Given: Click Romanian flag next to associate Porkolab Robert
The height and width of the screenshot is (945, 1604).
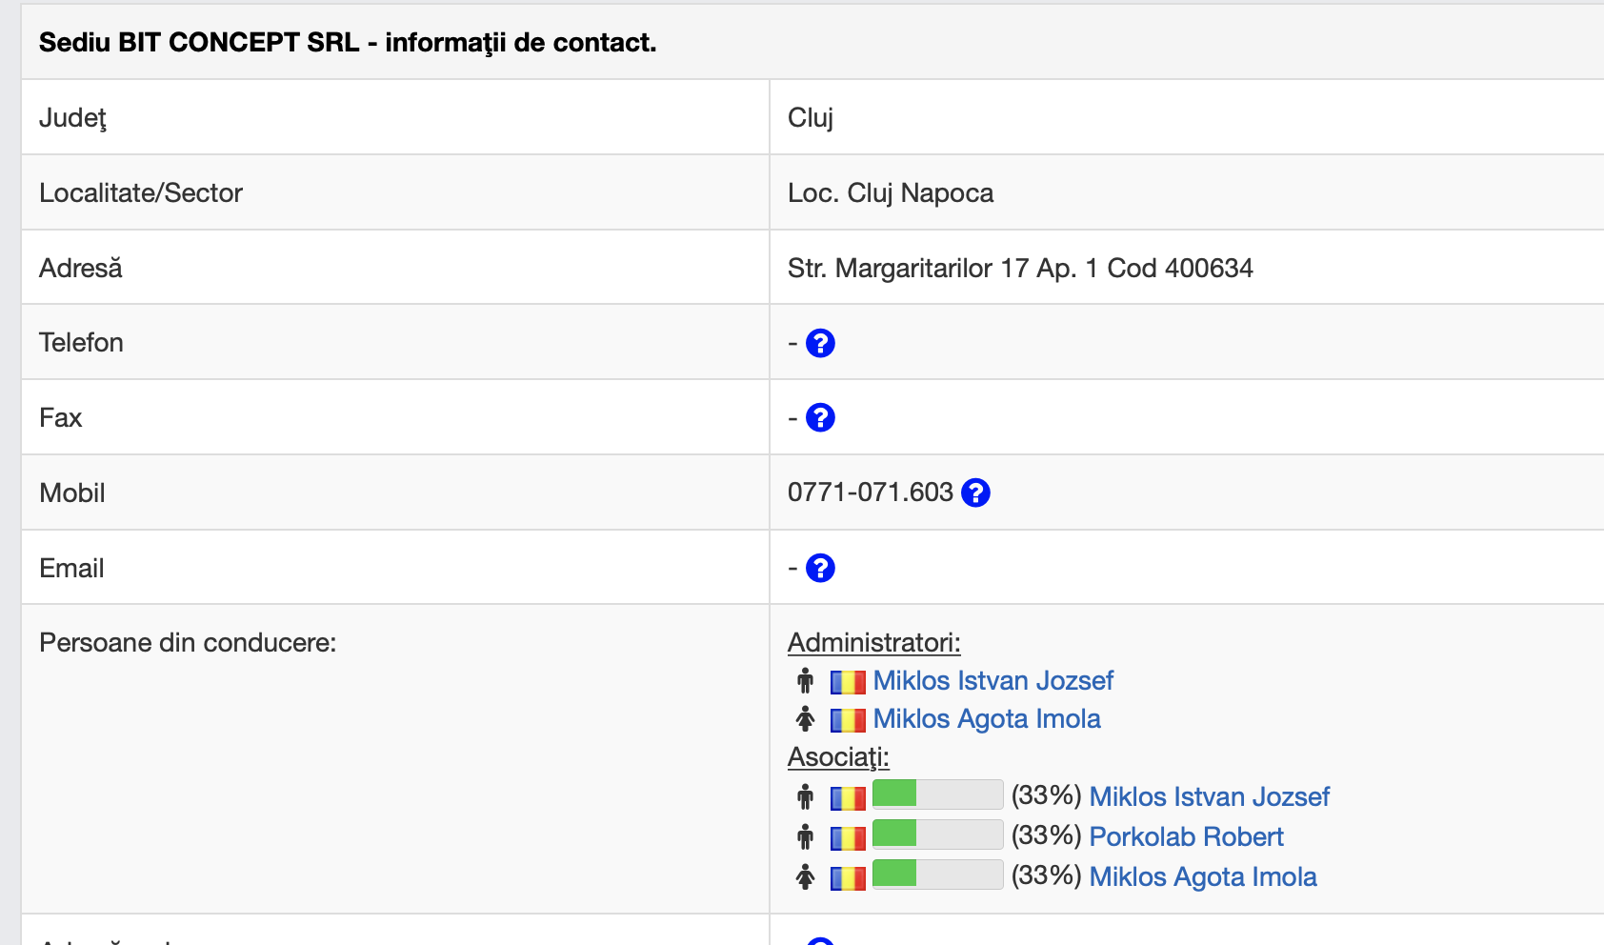Looking at the screenshot, I should (x=848, y=838).
